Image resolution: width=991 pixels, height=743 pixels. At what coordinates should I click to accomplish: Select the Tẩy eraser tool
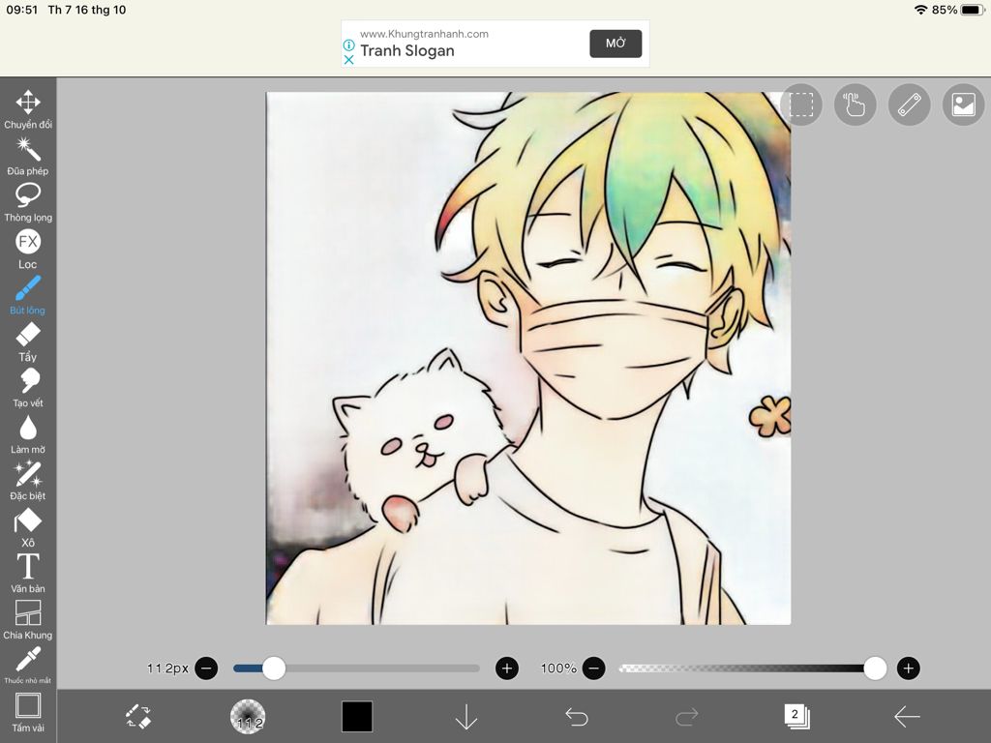(28, 342)
